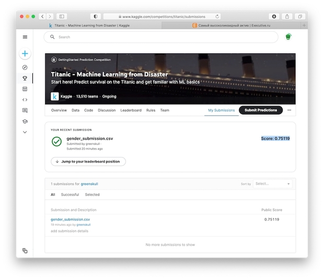Open Learn graduation cap icon in sidebar
The width and height of the screenshot is (324, 279).
(x=25, y=122)
